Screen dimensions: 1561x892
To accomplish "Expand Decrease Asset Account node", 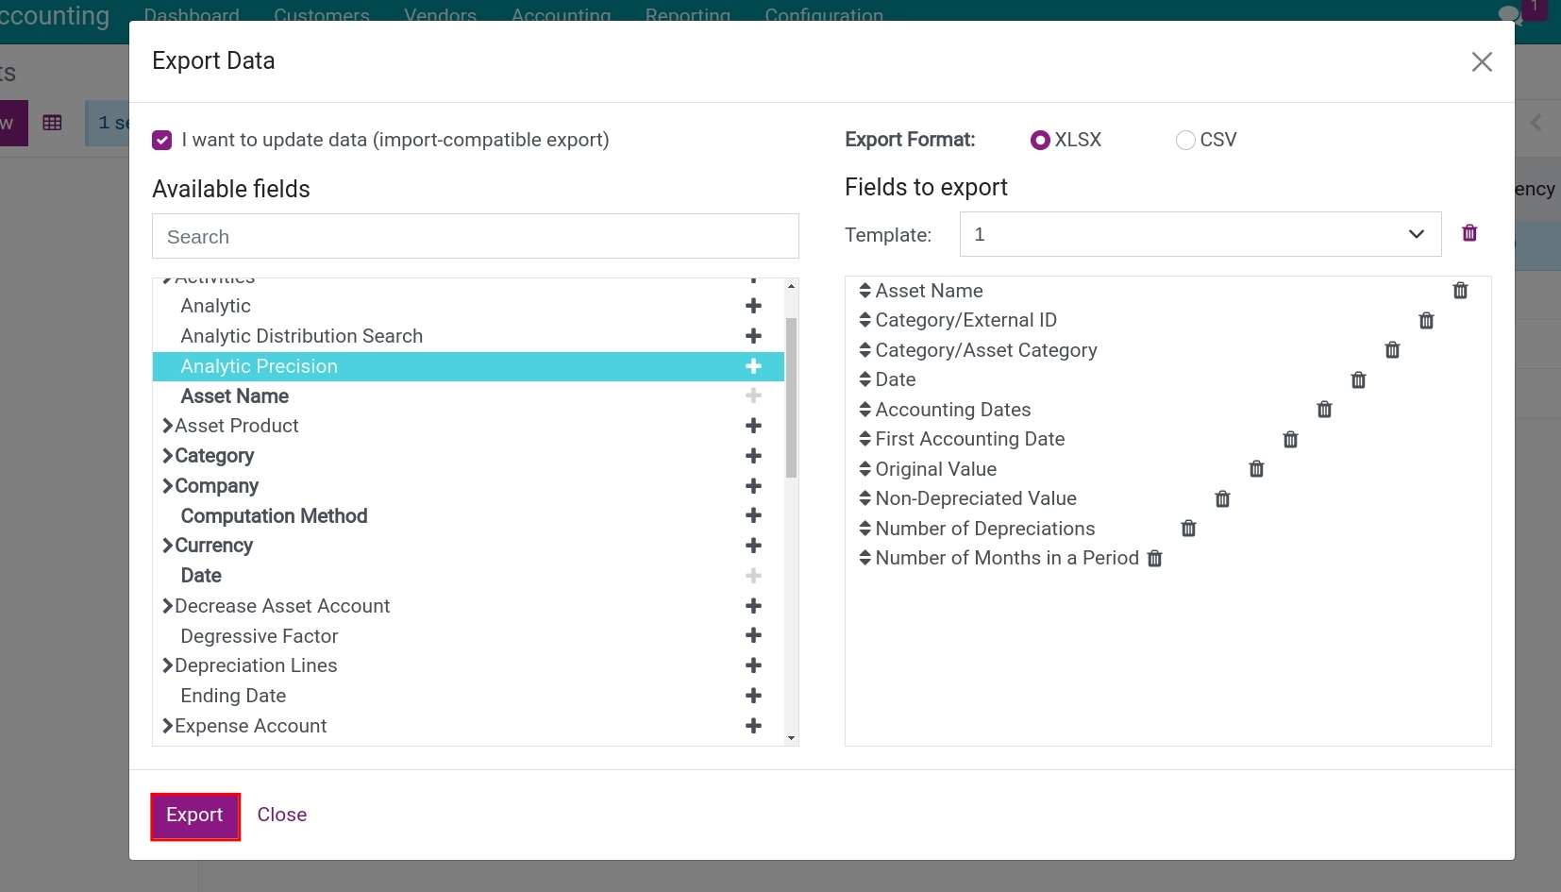I will [x=167, y=606].
